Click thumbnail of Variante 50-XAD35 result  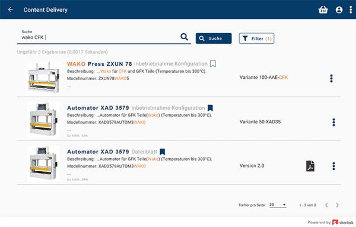point(43,120)
